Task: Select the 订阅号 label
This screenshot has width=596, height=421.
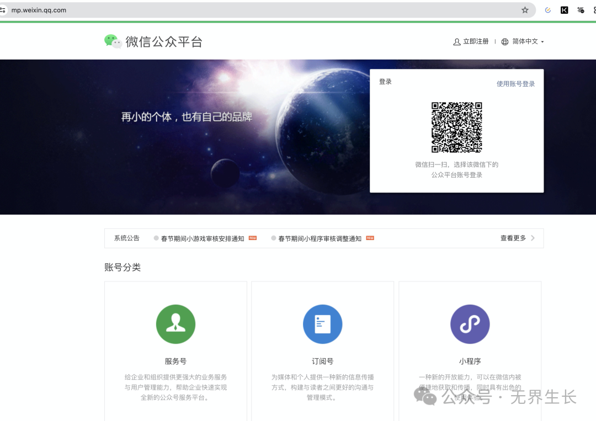Action: pyautogui.click(x=323, y=361)
